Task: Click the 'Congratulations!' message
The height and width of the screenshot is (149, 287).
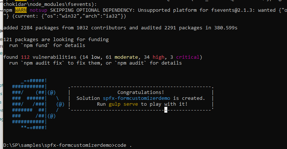Action: click(x=141, y=92)
